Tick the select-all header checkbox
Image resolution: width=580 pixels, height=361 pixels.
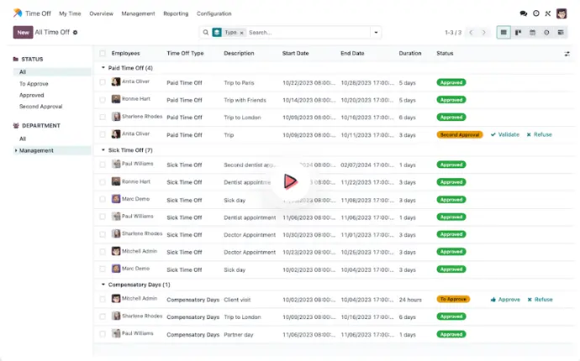(103, 53)
